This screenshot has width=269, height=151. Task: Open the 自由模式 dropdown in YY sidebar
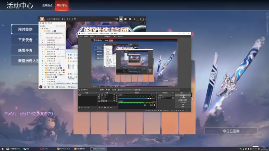point(43,26)
